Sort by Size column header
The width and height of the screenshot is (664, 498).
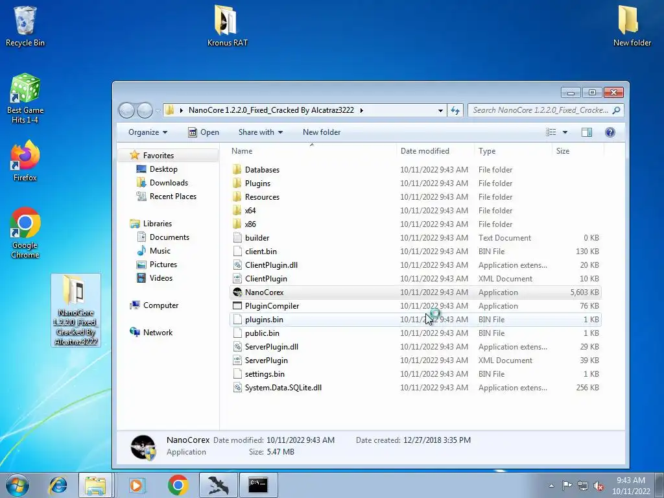[x=578, y=150]
